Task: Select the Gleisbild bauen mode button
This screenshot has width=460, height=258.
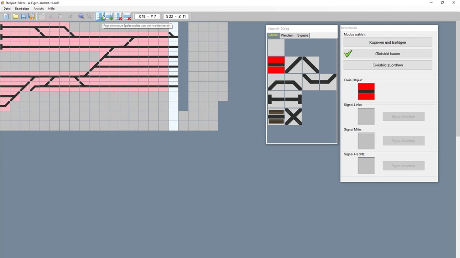Action: pos(388,54)
